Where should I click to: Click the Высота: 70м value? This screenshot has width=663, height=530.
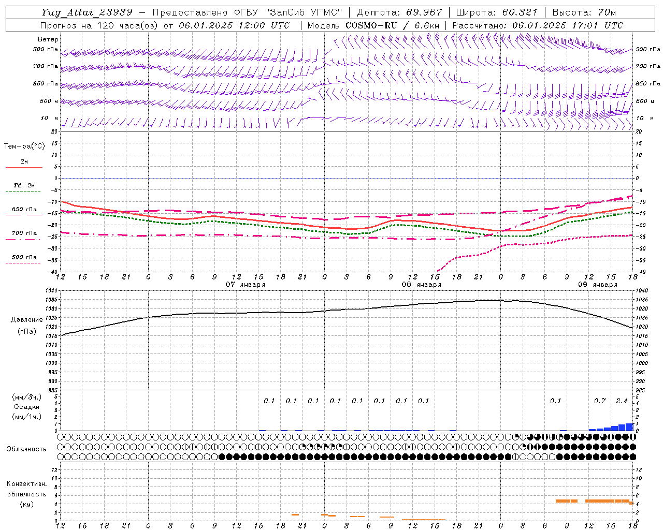click(584, 12)
